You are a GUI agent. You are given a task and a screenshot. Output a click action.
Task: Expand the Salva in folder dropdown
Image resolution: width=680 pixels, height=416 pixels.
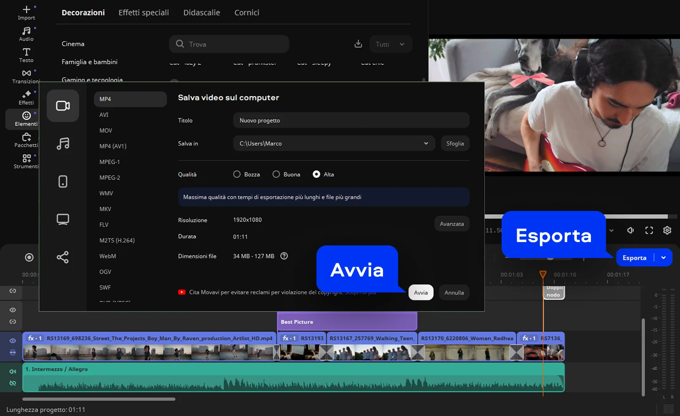(426, 143)
